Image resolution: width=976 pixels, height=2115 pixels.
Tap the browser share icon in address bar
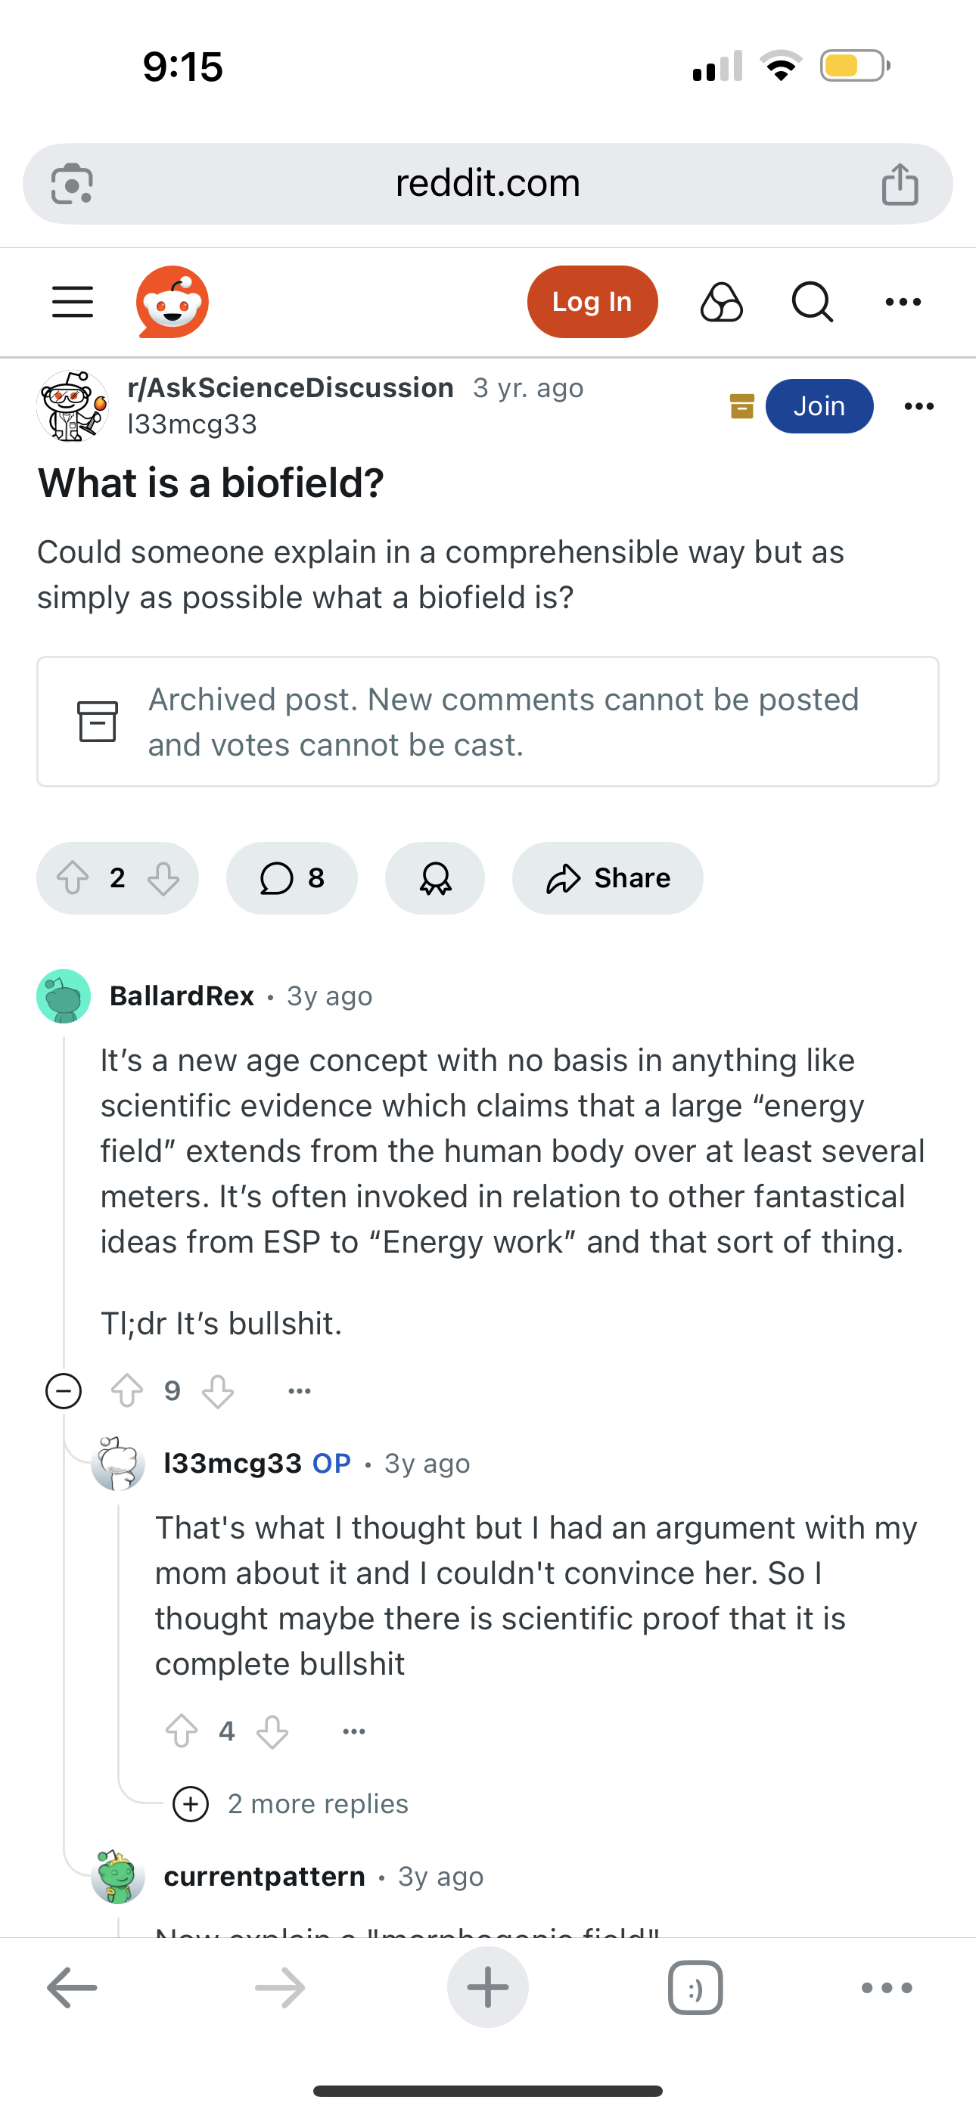(x=900, y=184)
